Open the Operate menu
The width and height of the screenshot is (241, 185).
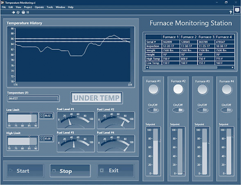click(39, 7)
